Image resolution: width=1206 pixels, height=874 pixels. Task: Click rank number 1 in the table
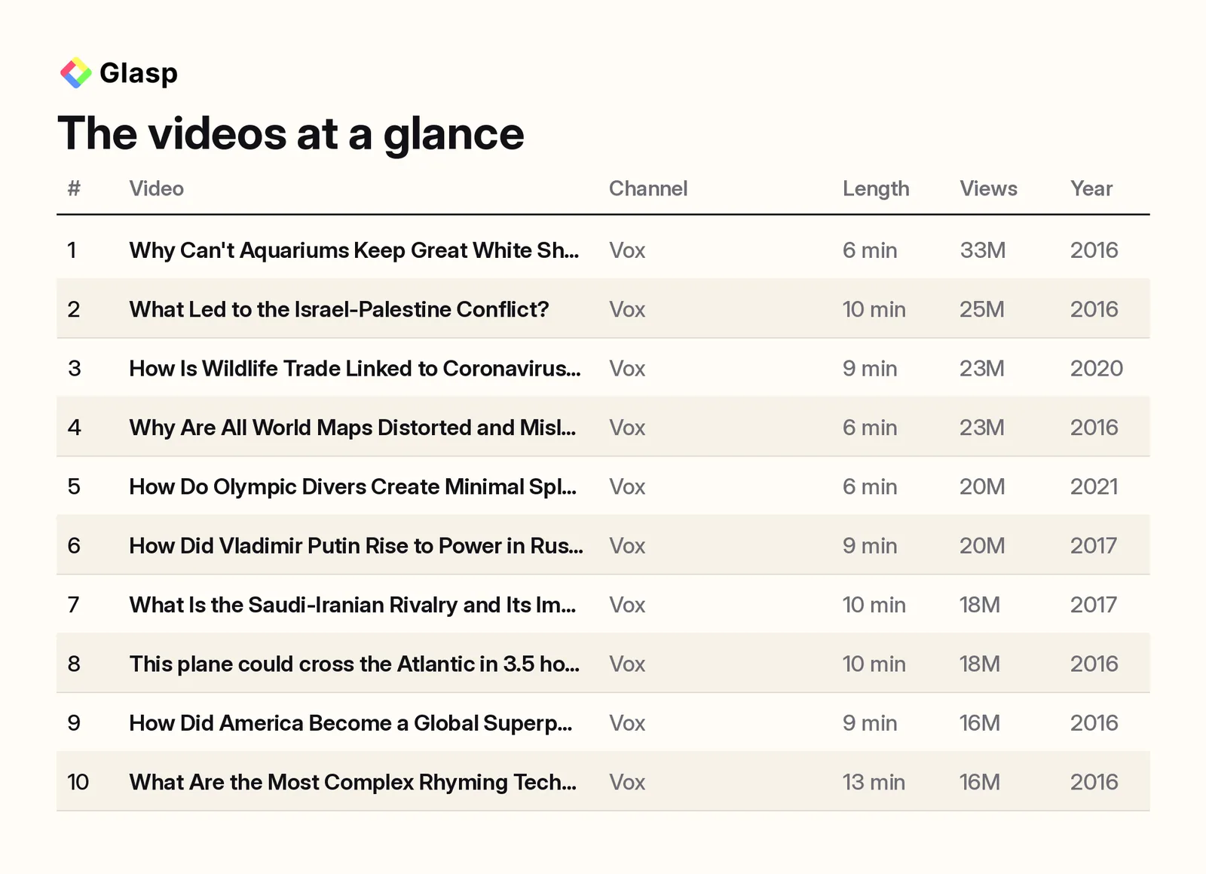coord(72,250)
